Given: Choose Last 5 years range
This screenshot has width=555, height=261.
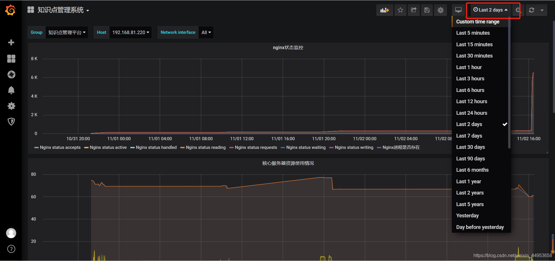Looking at the screenshot, I should pyautogui.click(x=480, y=204).
